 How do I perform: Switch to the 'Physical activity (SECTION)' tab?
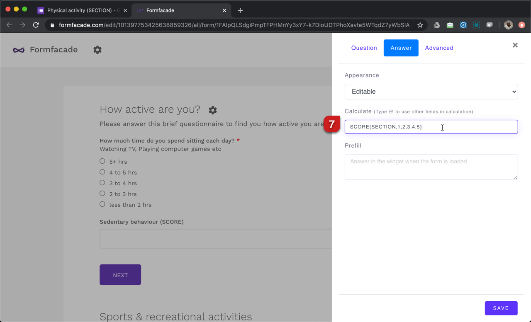point(81,10)
